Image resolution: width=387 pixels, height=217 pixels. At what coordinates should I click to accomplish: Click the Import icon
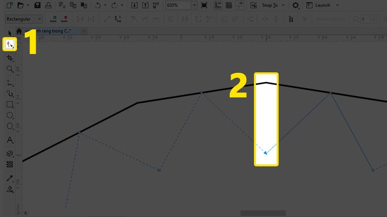click(x=134, y=5)
